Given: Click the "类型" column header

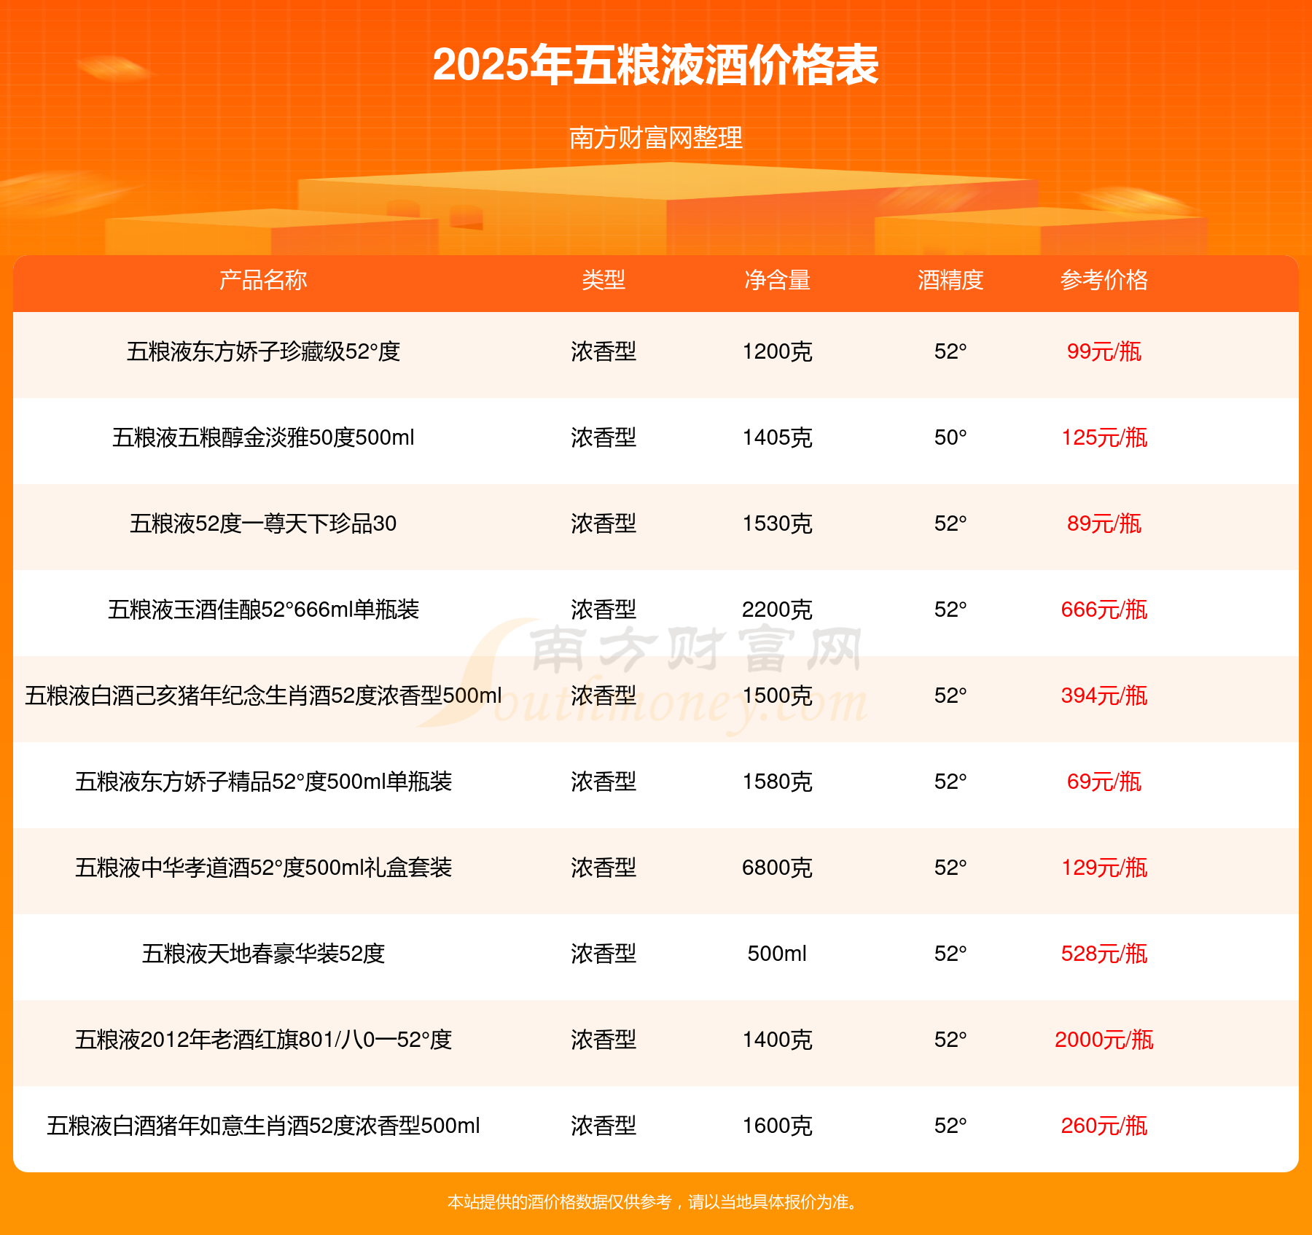Looking at the screenshot, I should (604, 280).
